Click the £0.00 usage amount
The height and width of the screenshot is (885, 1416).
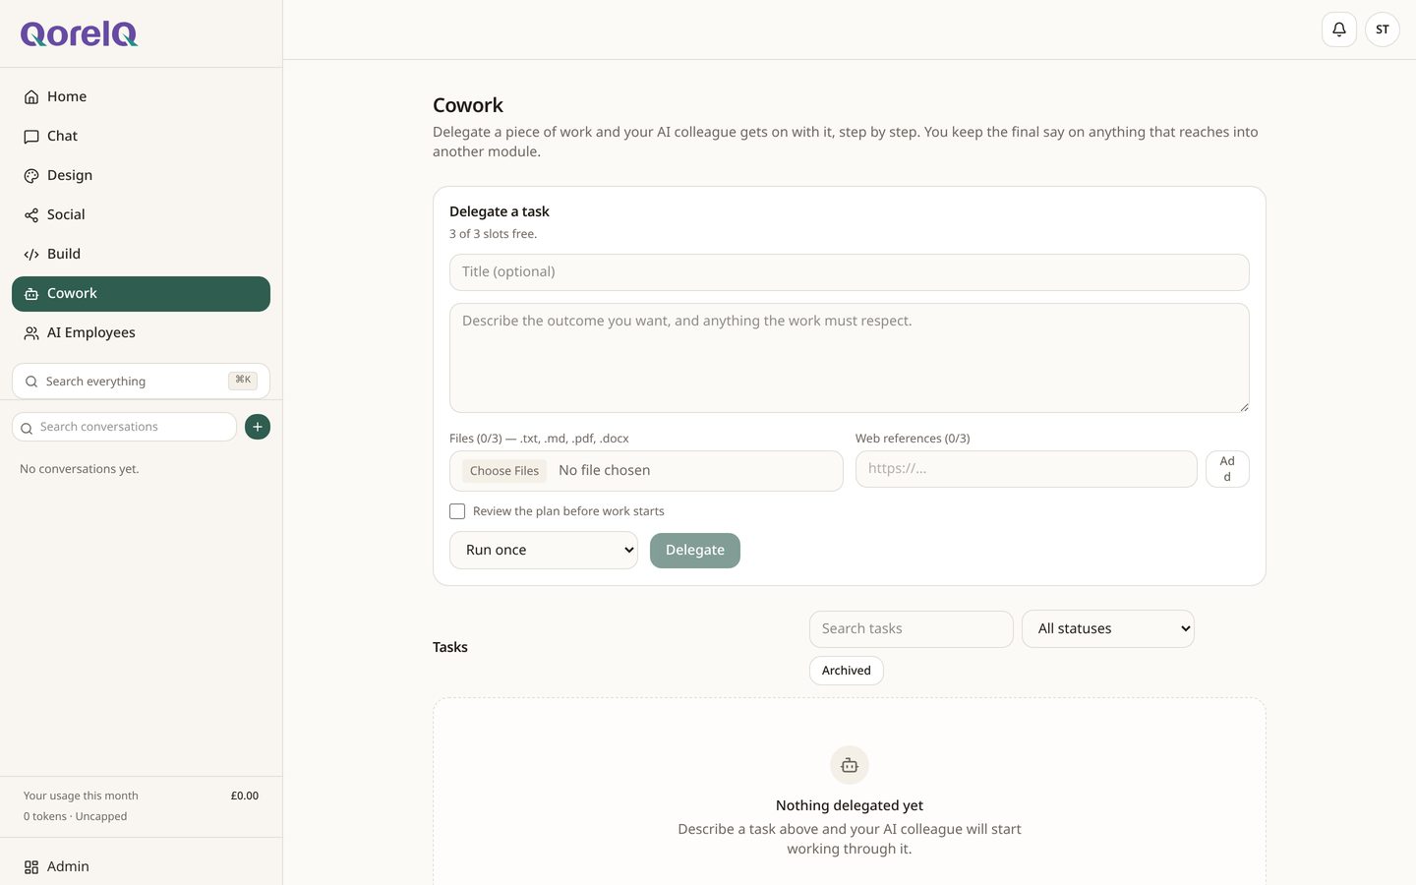point(245,796)
